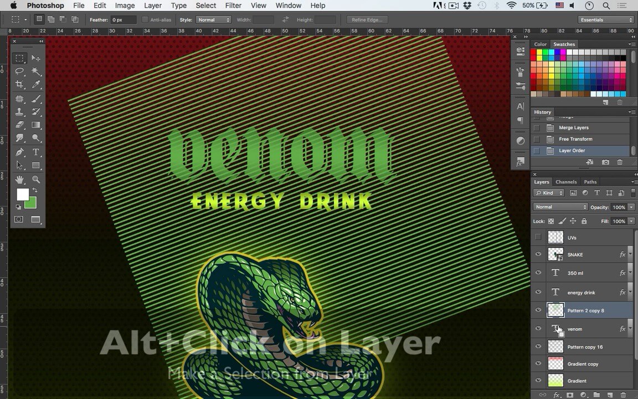Select the Magic Wand tool
This screenshot has height=399, width=638.
coord(36,71)
